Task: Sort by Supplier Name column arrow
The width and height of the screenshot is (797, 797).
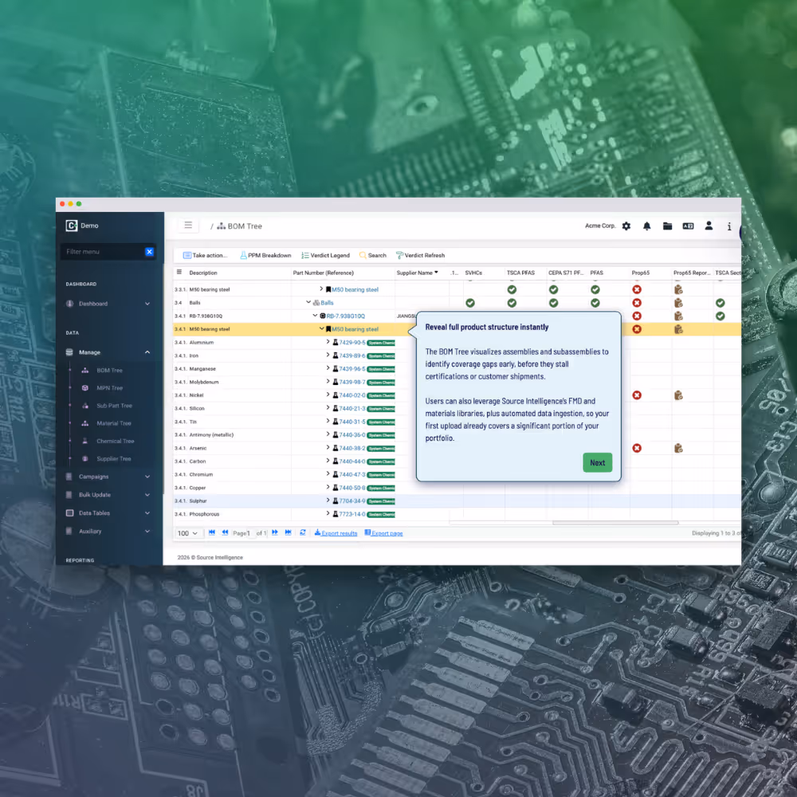Action: coord(436,273)
